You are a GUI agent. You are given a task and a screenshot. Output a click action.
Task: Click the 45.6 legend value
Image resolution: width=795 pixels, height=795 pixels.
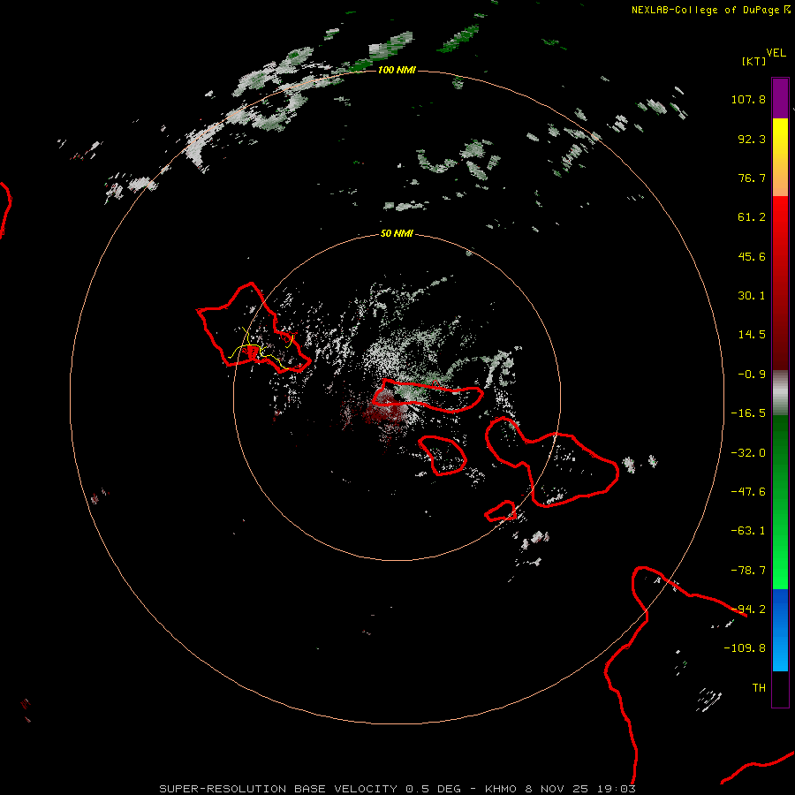752,256
